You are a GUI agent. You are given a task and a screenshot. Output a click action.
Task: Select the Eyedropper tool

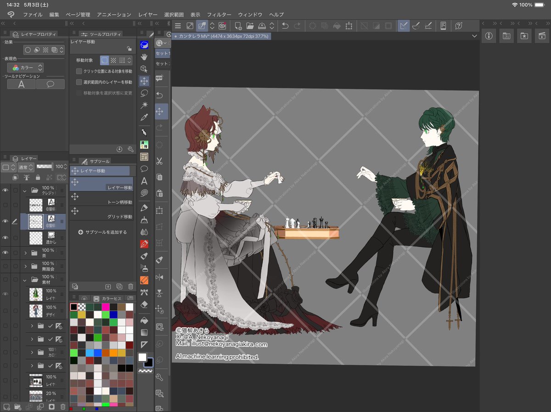coord(144,117)
